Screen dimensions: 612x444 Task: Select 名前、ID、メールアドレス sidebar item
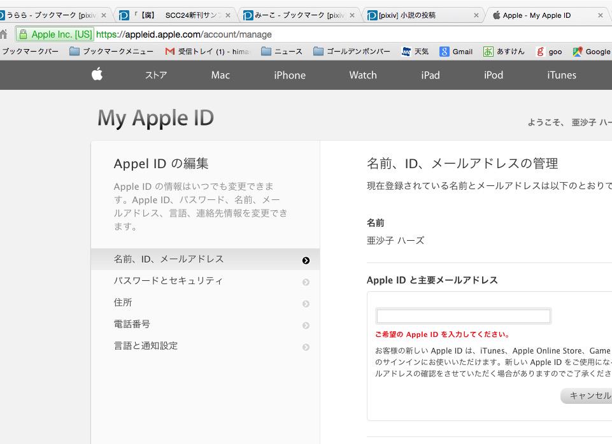pyautogui.click(x=205, y=259)
